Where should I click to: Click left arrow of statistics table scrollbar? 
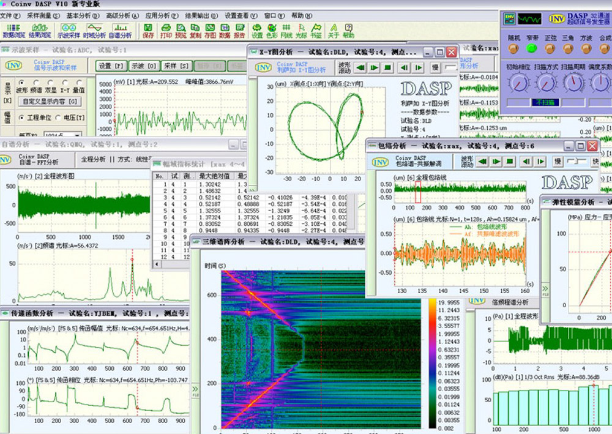point(157,264)
